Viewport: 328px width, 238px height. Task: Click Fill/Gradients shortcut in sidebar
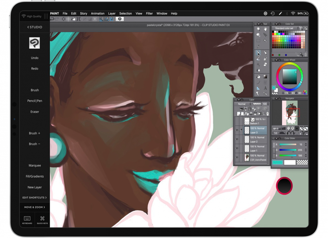point(35,176)
